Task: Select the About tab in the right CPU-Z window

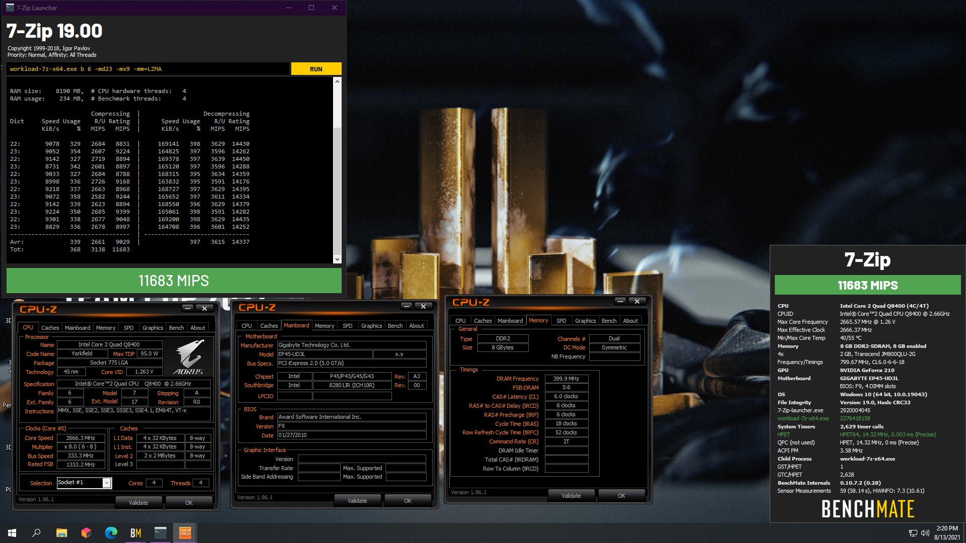Action: click(x=630, y=321)
